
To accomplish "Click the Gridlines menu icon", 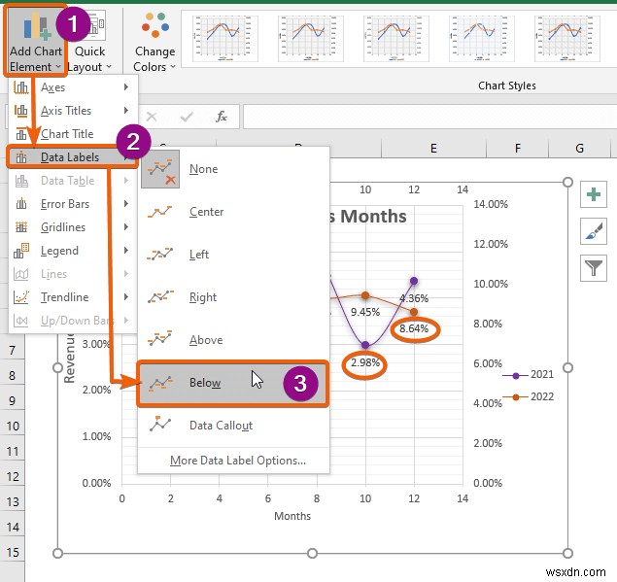I will click(20, 227).
